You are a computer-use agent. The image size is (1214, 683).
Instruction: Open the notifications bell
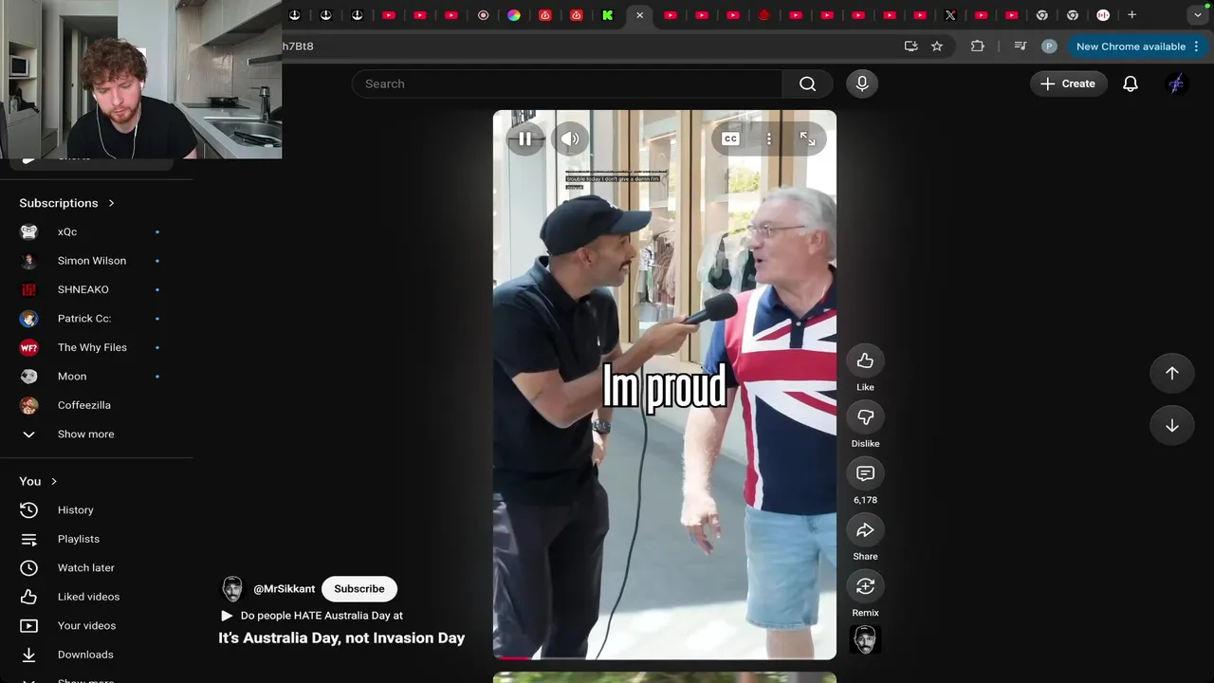[1131, 83]
